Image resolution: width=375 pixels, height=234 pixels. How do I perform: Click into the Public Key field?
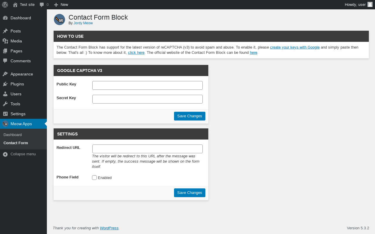point(147,85)
